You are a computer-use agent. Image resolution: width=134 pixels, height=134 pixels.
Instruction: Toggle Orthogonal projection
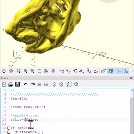[x=111, y=71]
